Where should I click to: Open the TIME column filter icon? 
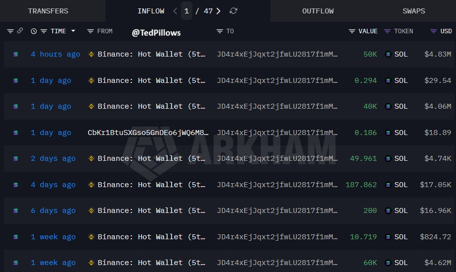point(44,31)
